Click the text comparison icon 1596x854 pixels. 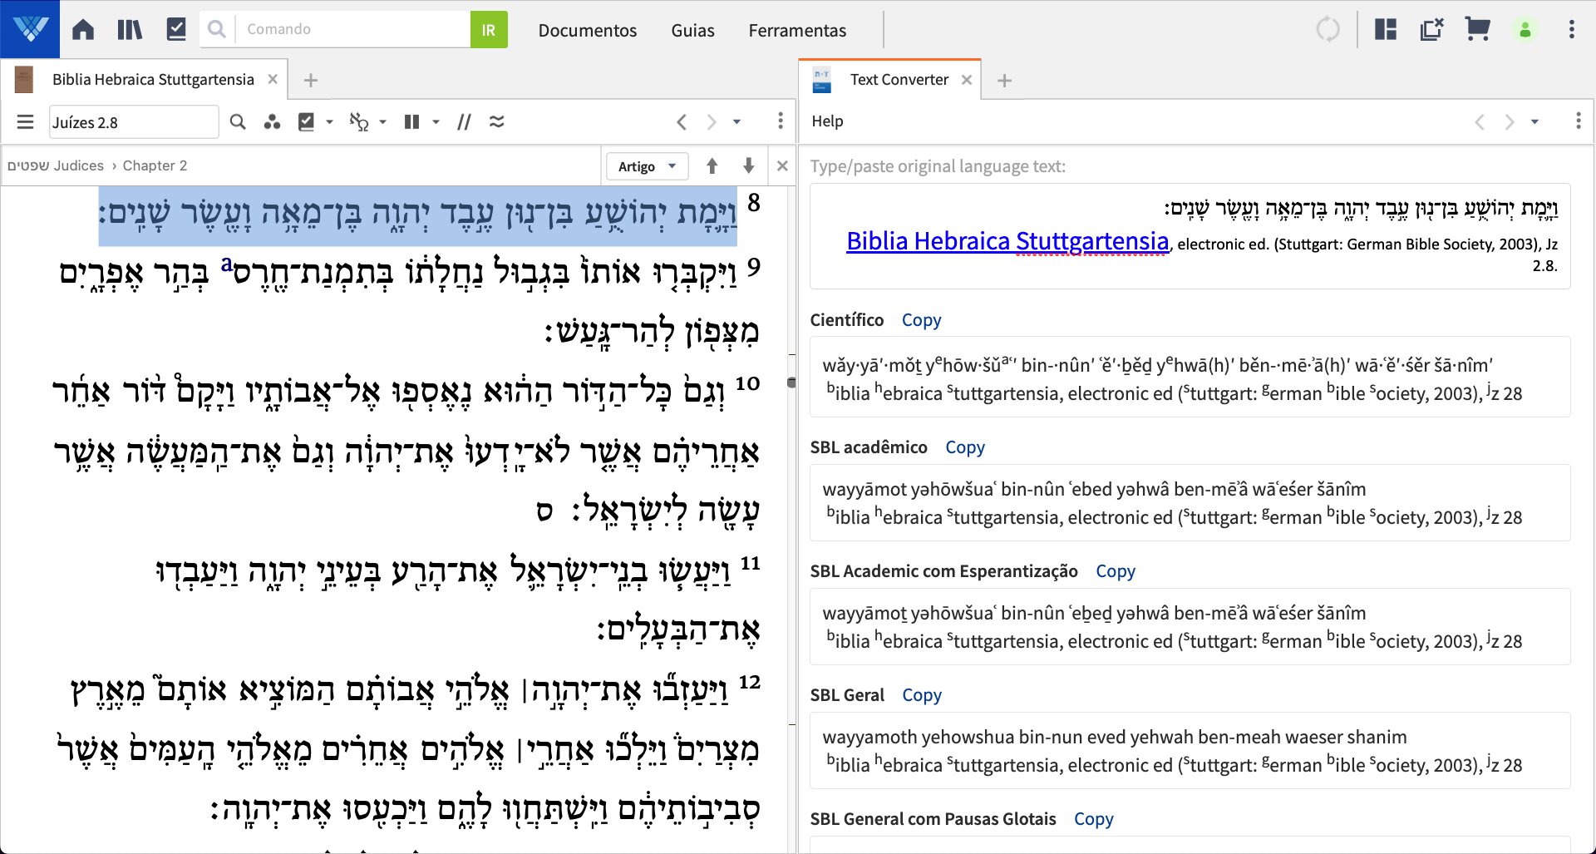[x=496, y=122]
